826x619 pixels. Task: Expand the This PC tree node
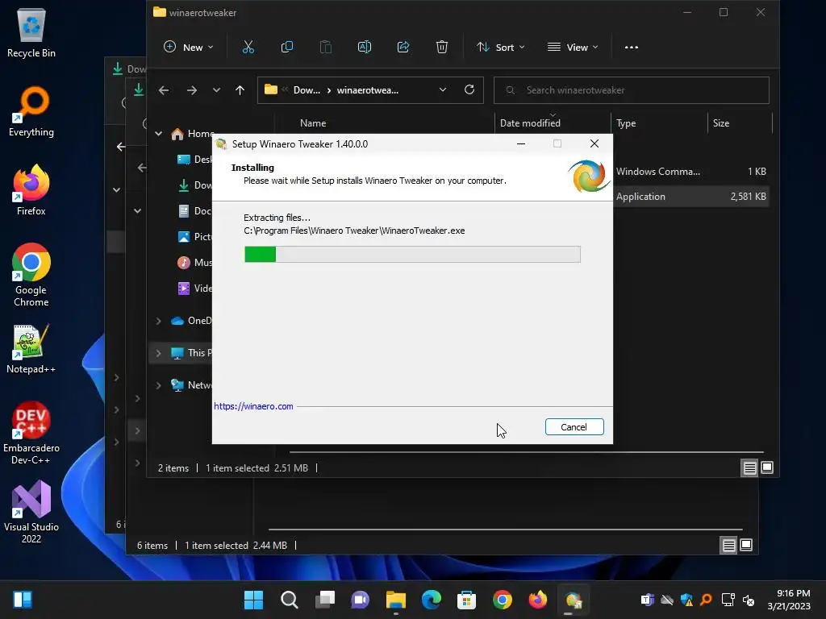coord(159,353)
